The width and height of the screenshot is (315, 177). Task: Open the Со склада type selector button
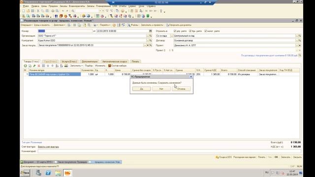click(172, 36)
